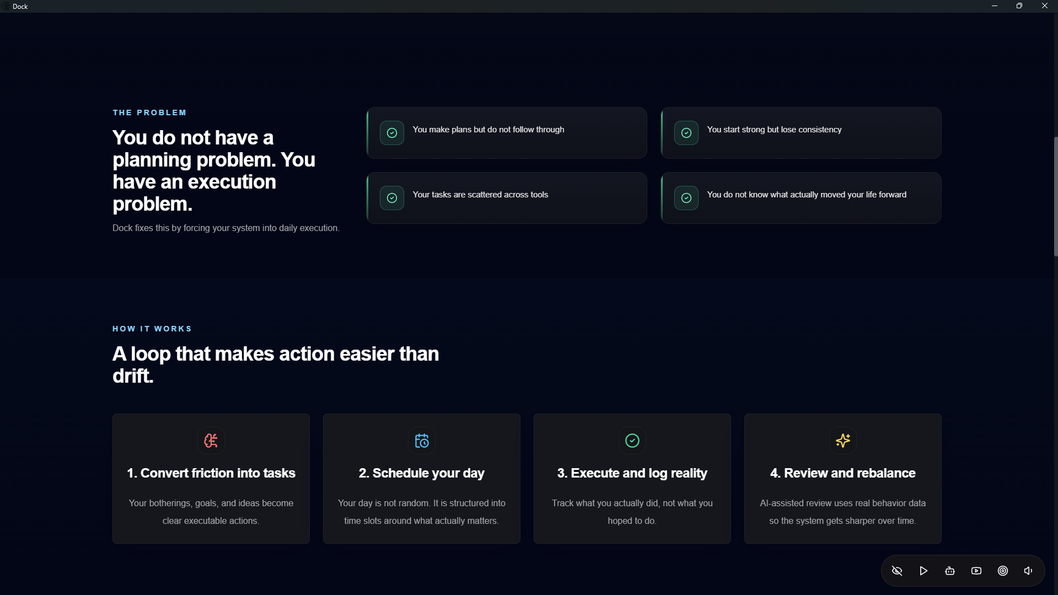Toggle the speaker sound icon
1058x595 pixels.
tap(1028, 571)
